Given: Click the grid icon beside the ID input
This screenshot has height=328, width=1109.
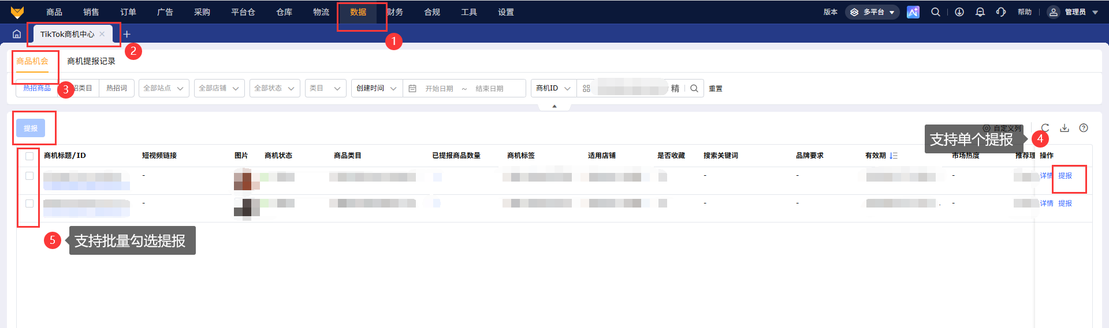Looking at the screenshot, I should pos(586,88).
